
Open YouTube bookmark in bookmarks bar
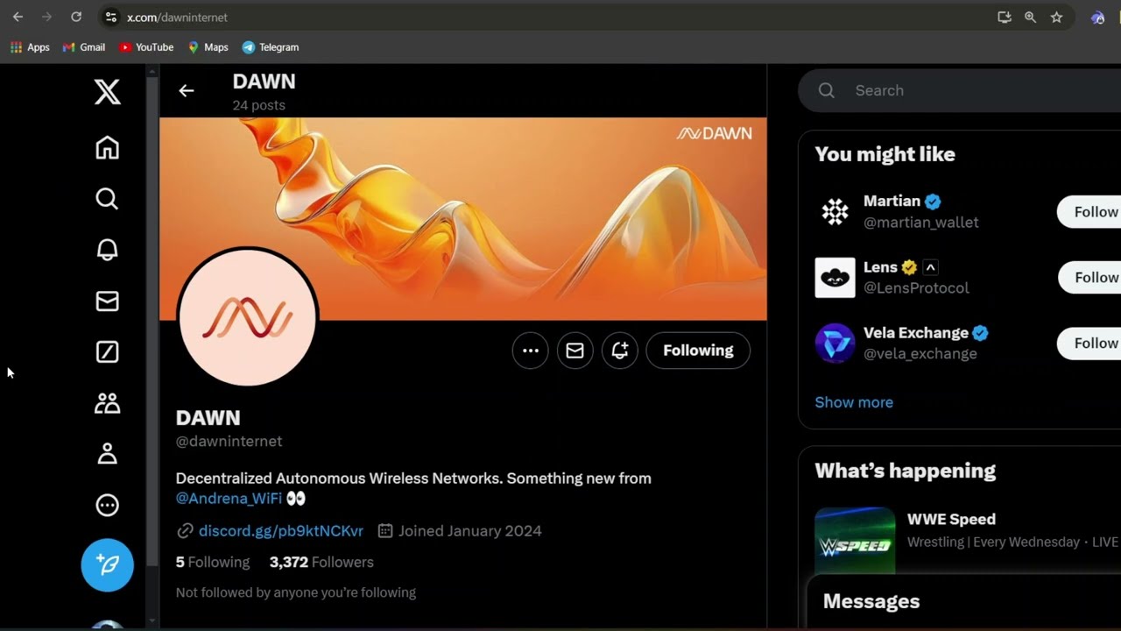[146, 47]
